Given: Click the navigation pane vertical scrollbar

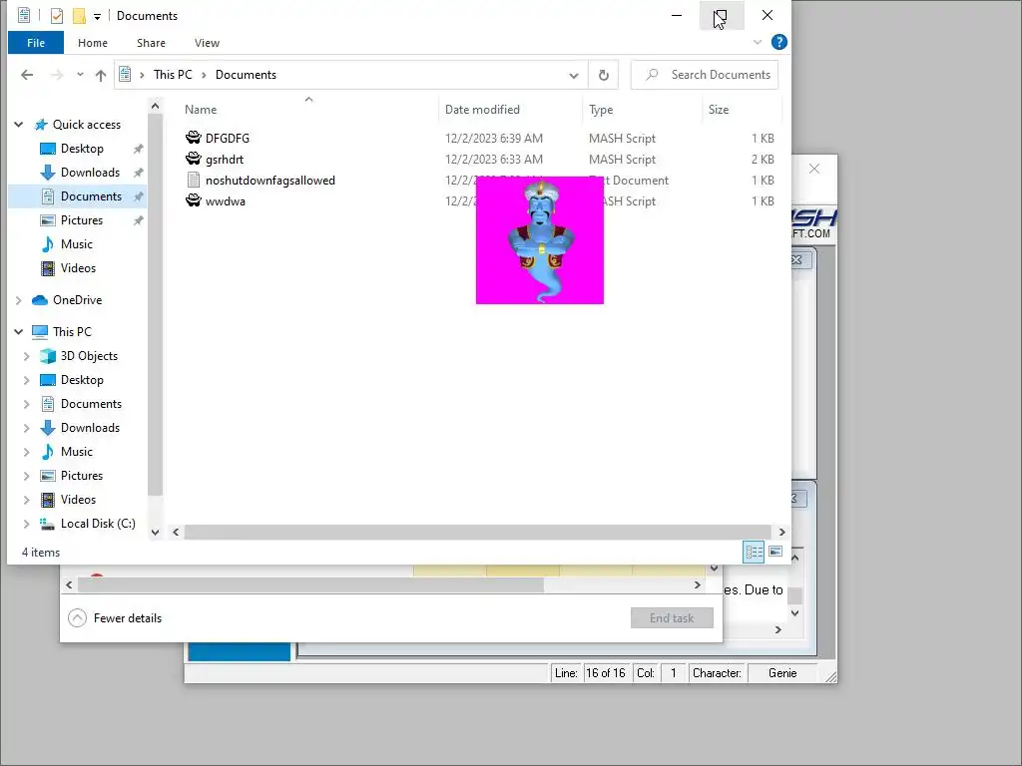Looking at the screenshot, I should [x=155, y=305].
